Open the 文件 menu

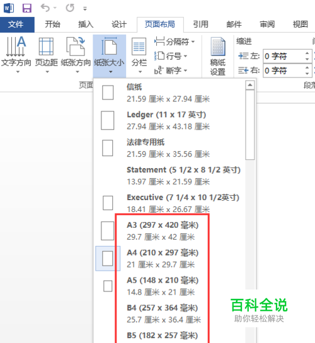point(17,25)
